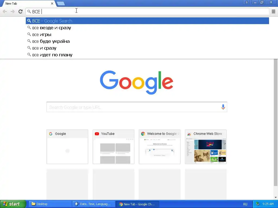Click the 9:25 AM taskbar clock
Image resolution: width=278 pixels, height=208 pixels.
(268, 204)
